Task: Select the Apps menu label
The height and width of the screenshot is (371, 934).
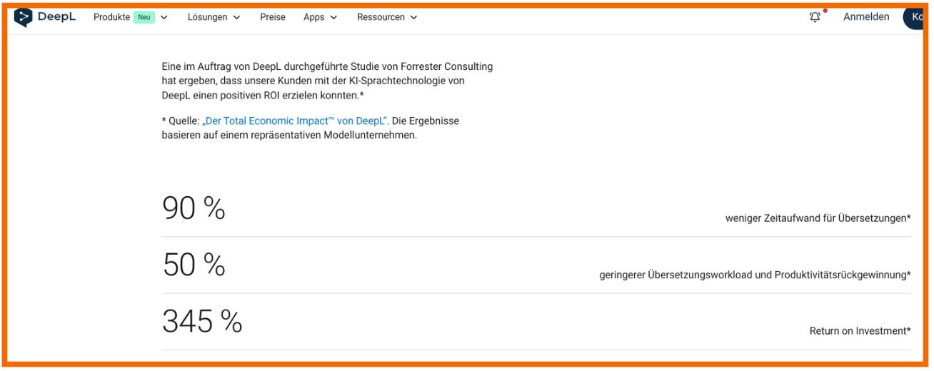Action: (x=314, y=17)
